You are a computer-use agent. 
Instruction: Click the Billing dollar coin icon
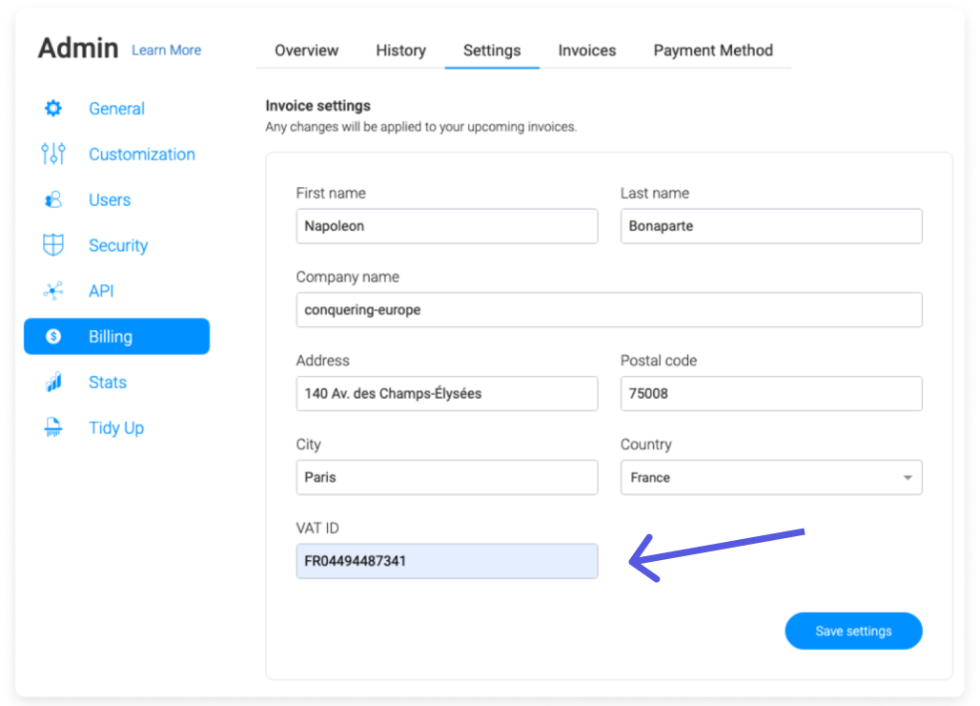coord(53,337)
